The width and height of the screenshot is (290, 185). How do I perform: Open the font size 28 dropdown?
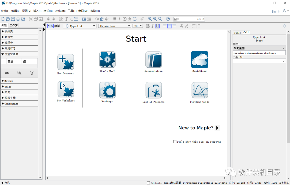(137, 26)
